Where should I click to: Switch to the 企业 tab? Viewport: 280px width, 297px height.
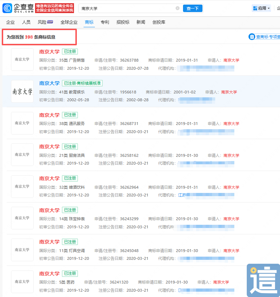(10, 22)
